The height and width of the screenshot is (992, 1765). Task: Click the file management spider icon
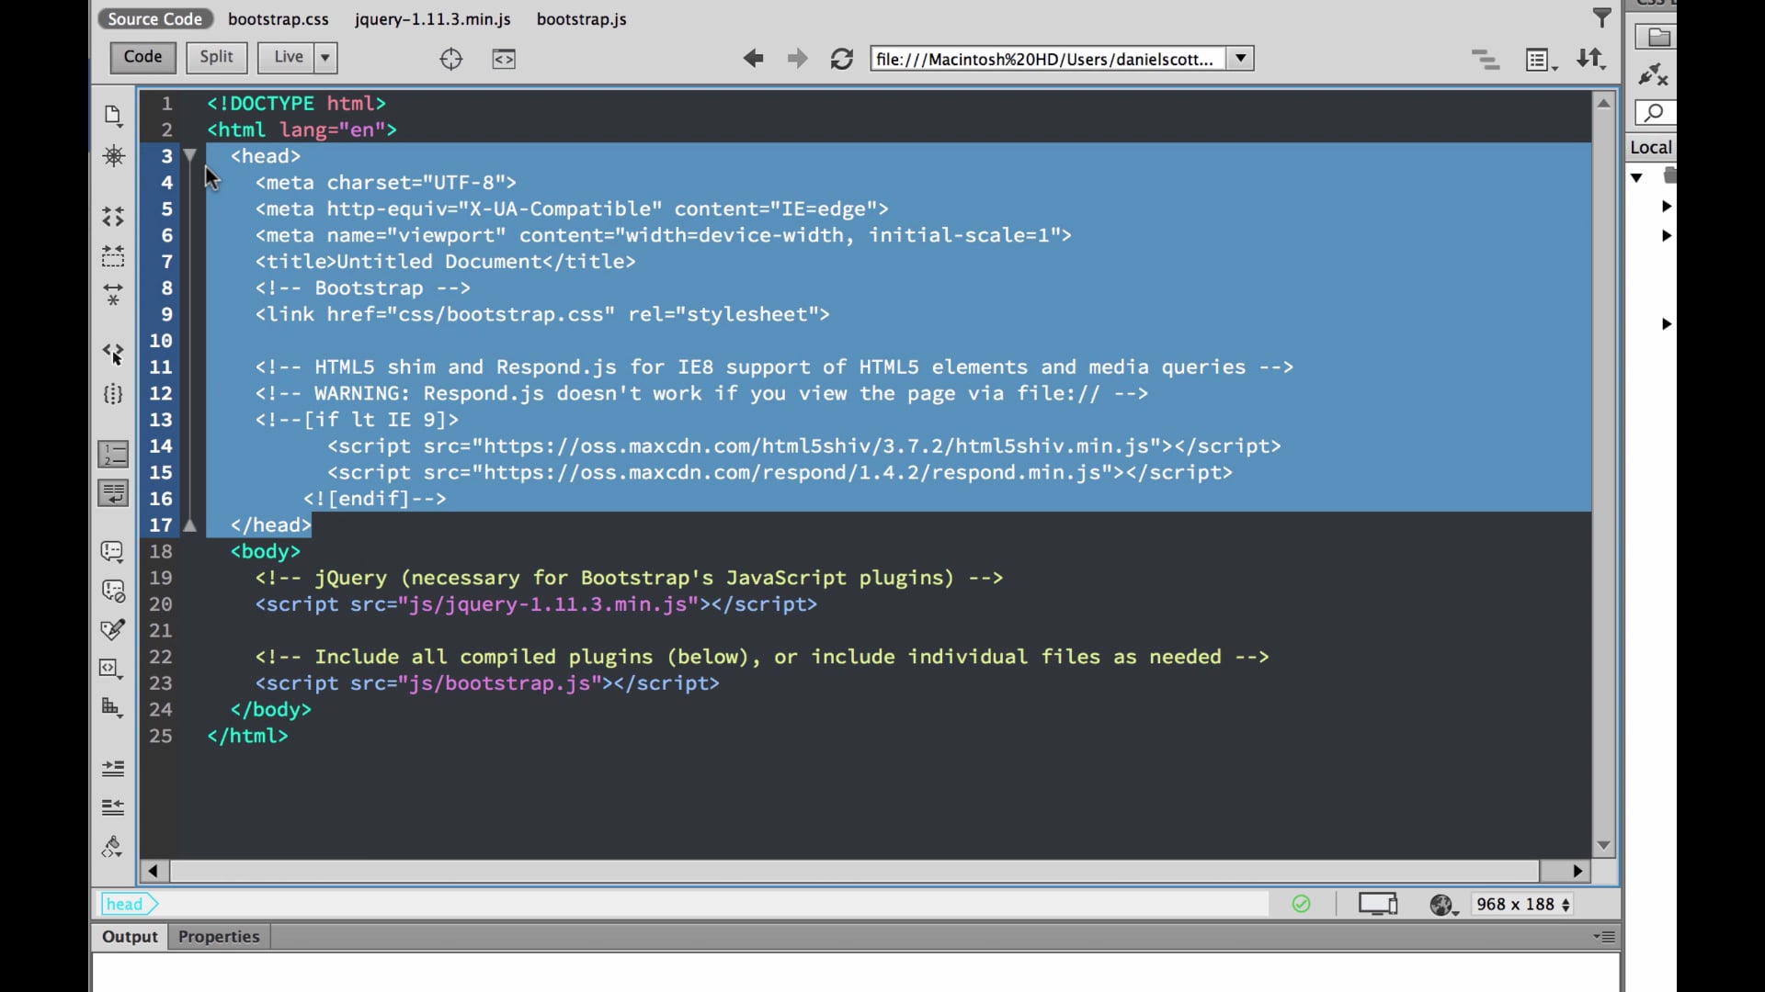point(113,156)
